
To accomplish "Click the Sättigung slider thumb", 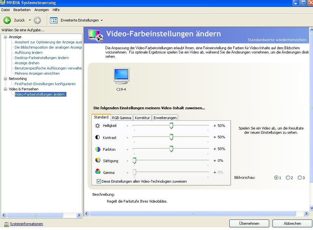I will pos(135,161).
